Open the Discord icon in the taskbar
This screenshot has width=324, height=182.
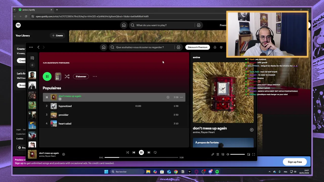coord(210,172)
